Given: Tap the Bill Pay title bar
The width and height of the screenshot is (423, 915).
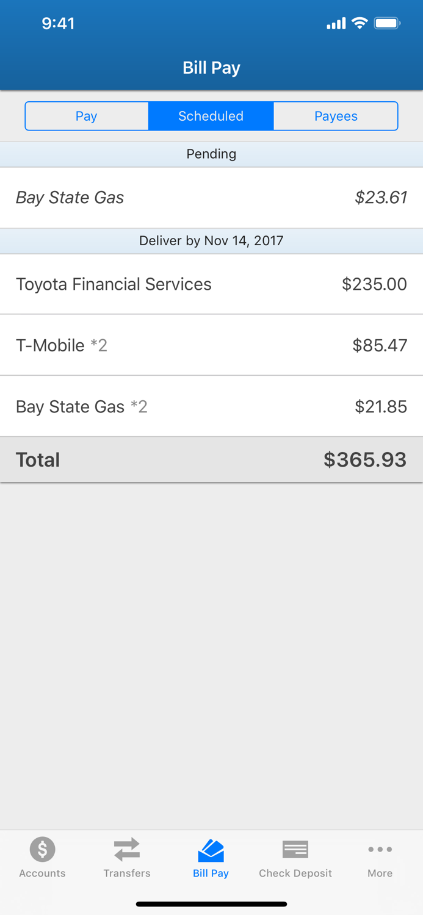Looking at the screenshot, I should pyautogui.click(x=211, y=67).
